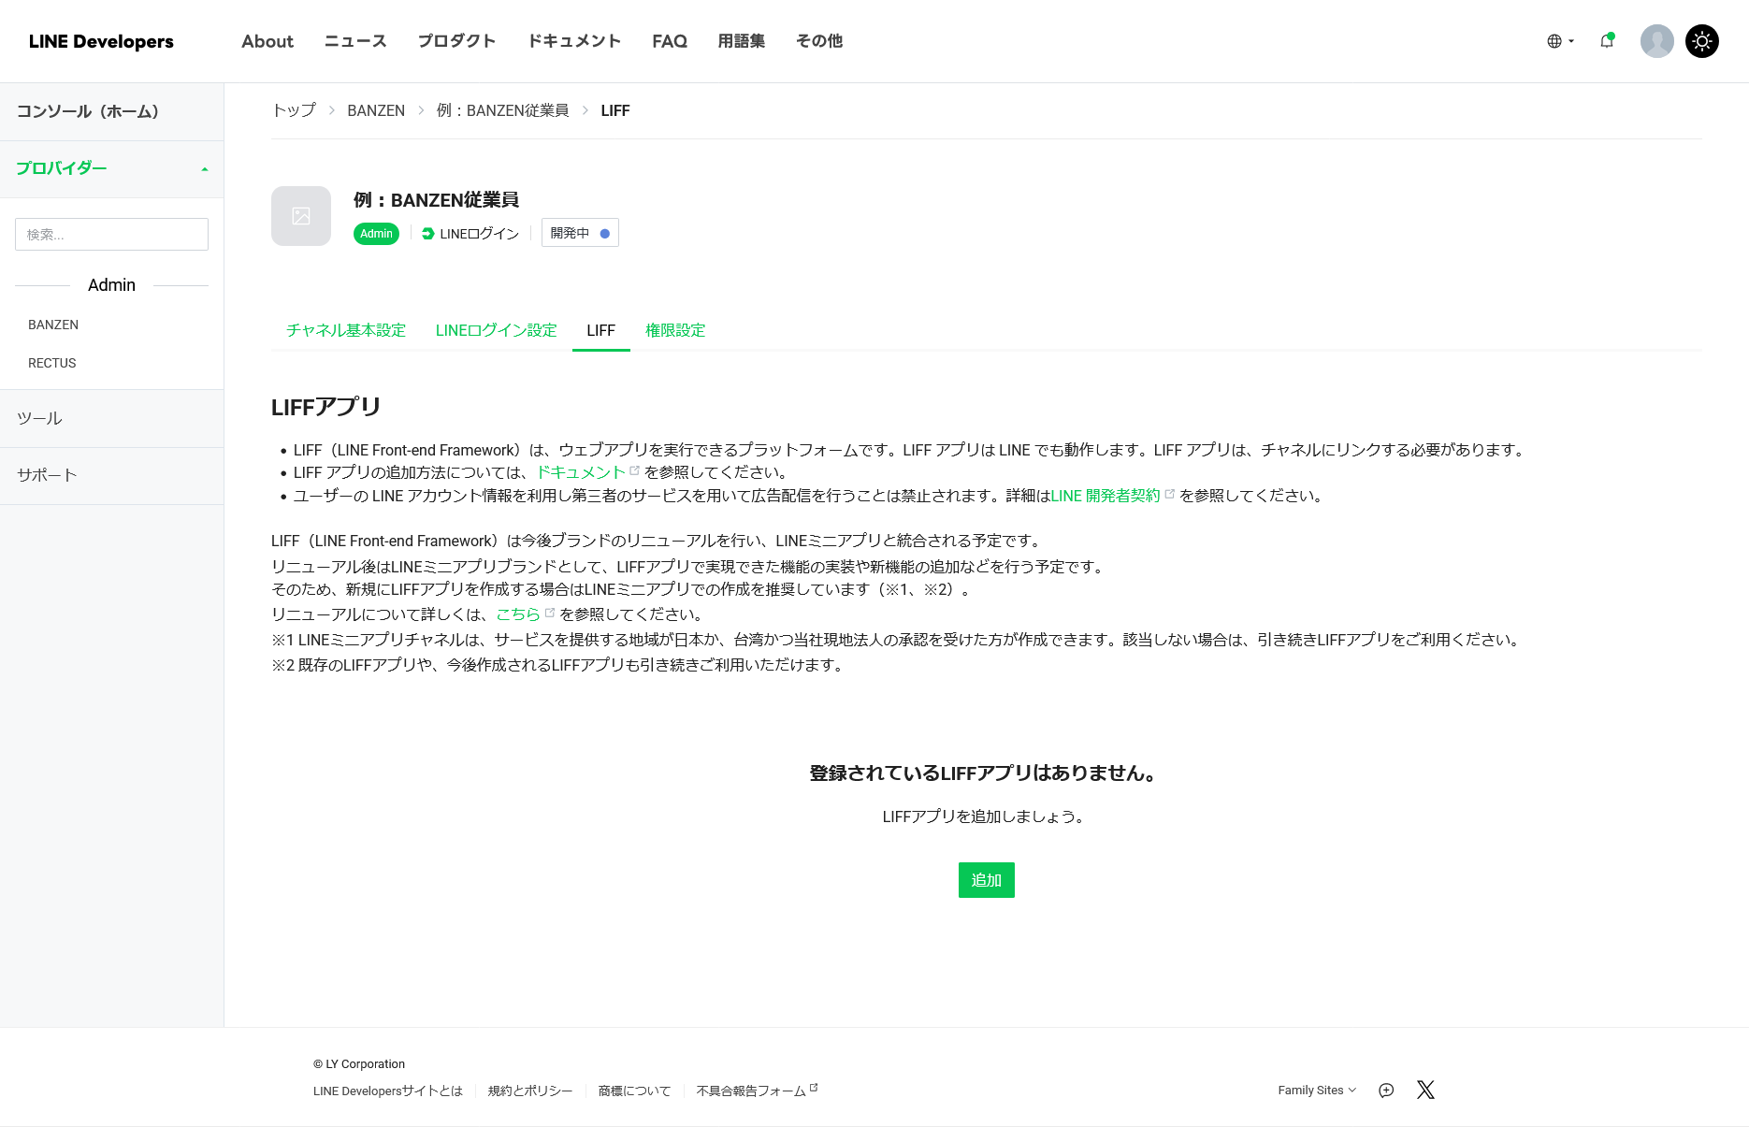Screen dimensions: 1749x1127
Task: Click the Admin divider label in sidebar
Action: tap(111, 285)
